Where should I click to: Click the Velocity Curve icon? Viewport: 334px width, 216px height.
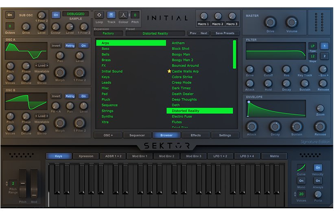(301, 168)
